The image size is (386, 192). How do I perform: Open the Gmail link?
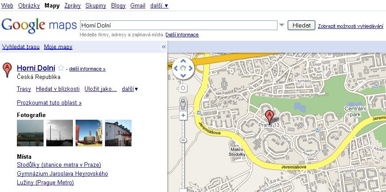(x=138, y=5)
